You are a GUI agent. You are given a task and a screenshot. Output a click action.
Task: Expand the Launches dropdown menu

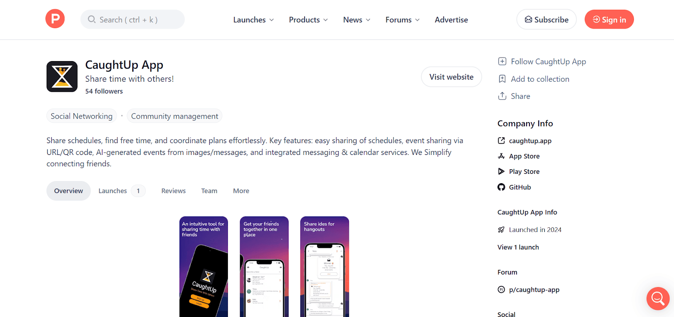tap(254, 20)
